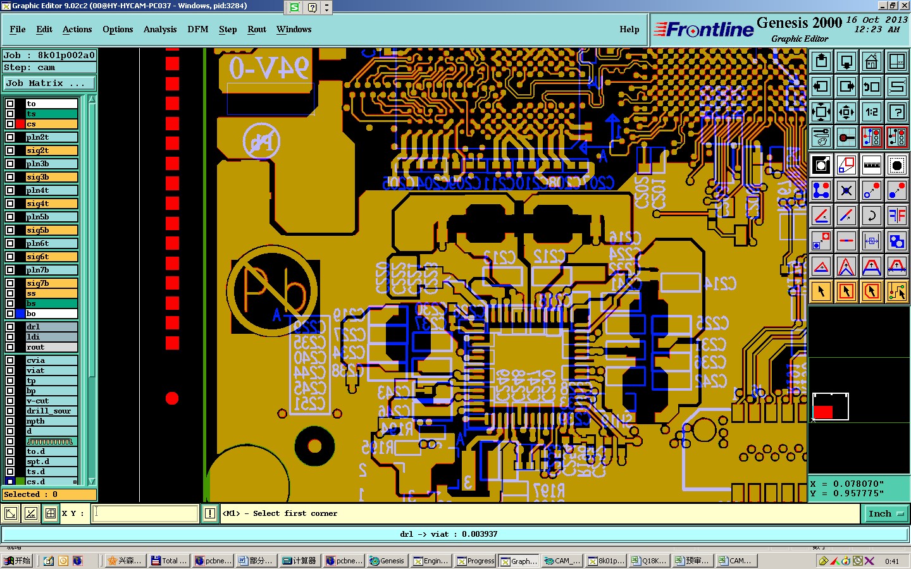Screen dimensions: 911x569
Task: Click the Help button
Action: coord(629,30)
